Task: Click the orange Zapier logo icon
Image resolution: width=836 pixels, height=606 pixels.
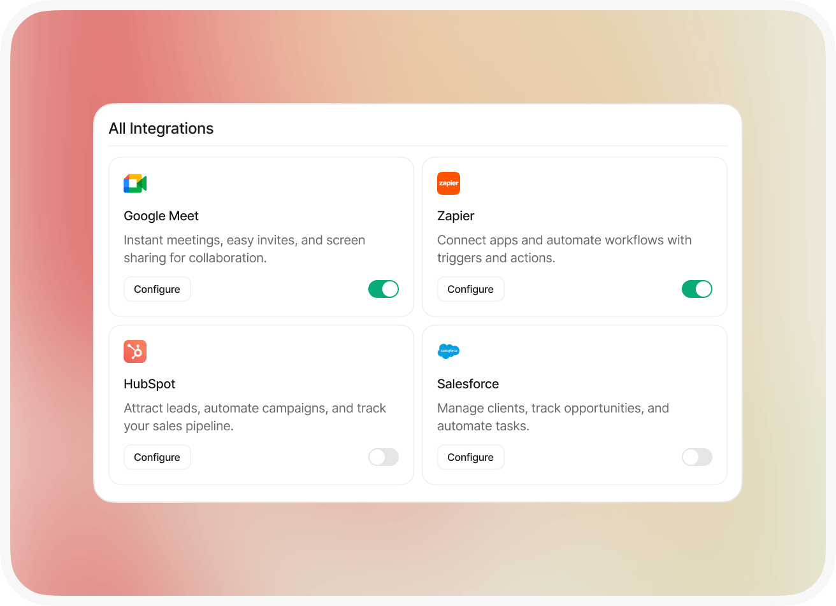Action: [x=449, y=183]
